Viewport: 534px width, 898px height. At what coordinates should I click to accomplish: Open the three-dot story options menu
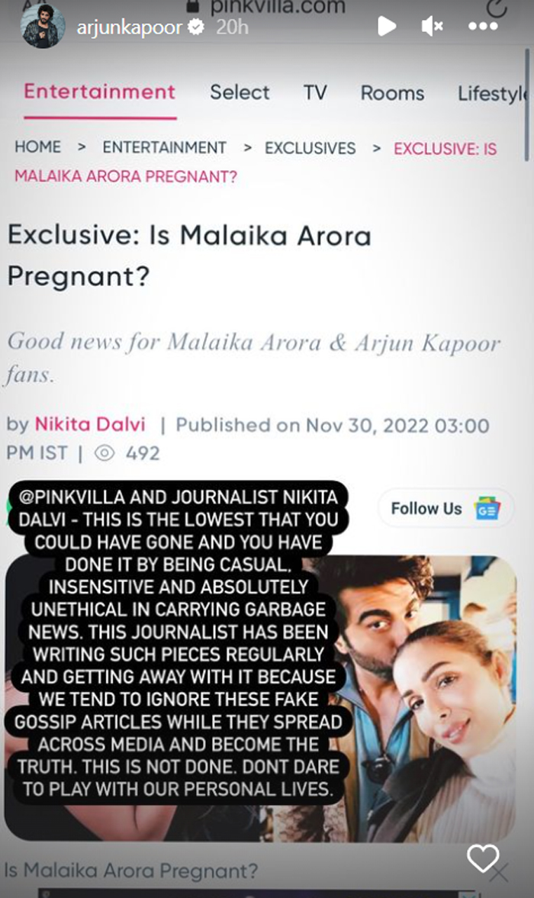tap(482, 27)
